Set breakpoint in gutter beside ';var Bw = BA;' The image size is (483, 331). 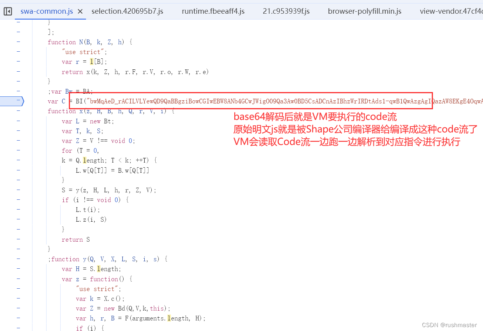click(18, 91)
